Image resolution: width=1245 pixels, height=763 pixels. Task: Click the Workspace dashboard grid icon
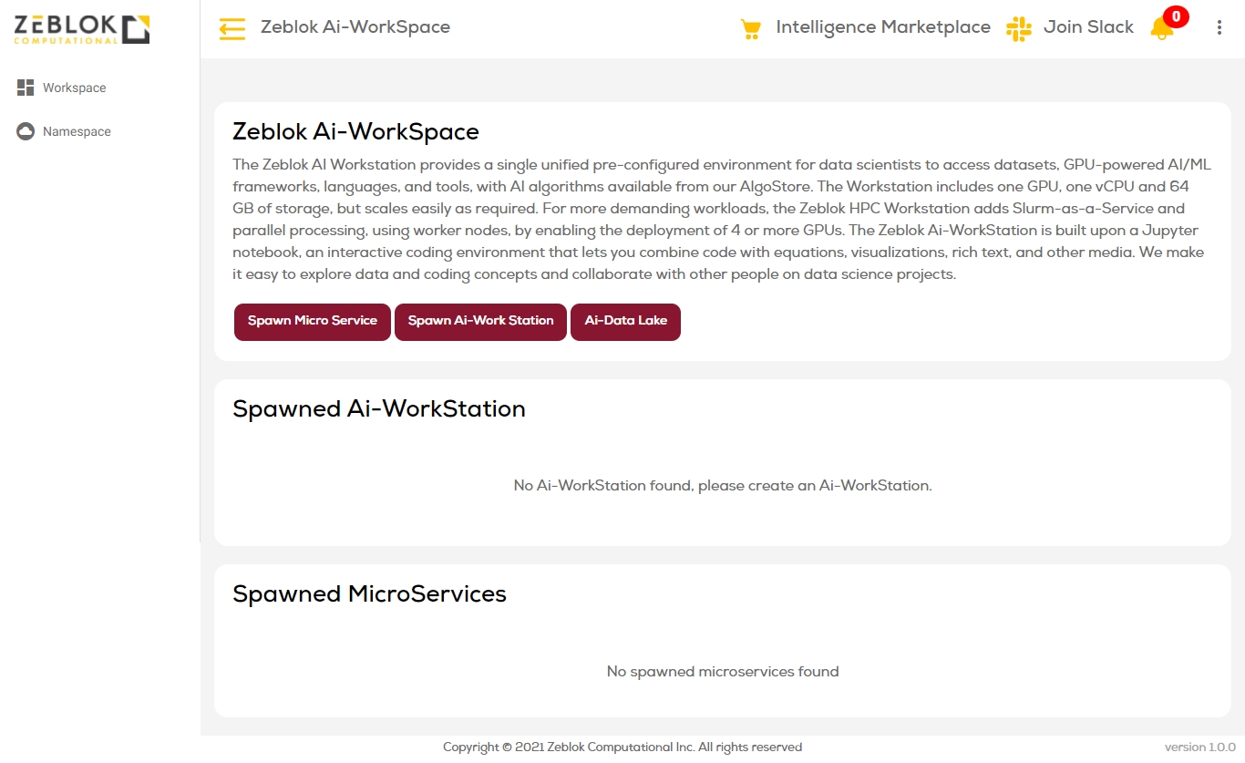26,88
